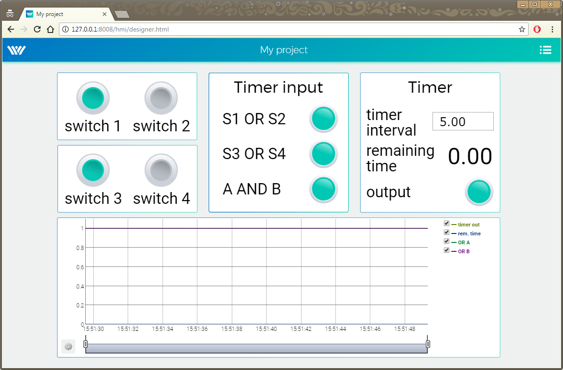This screenshot has width=563, height=370.
Task: Click the timer out legend label
Action: pyautogui.click(x=469, y=225)
